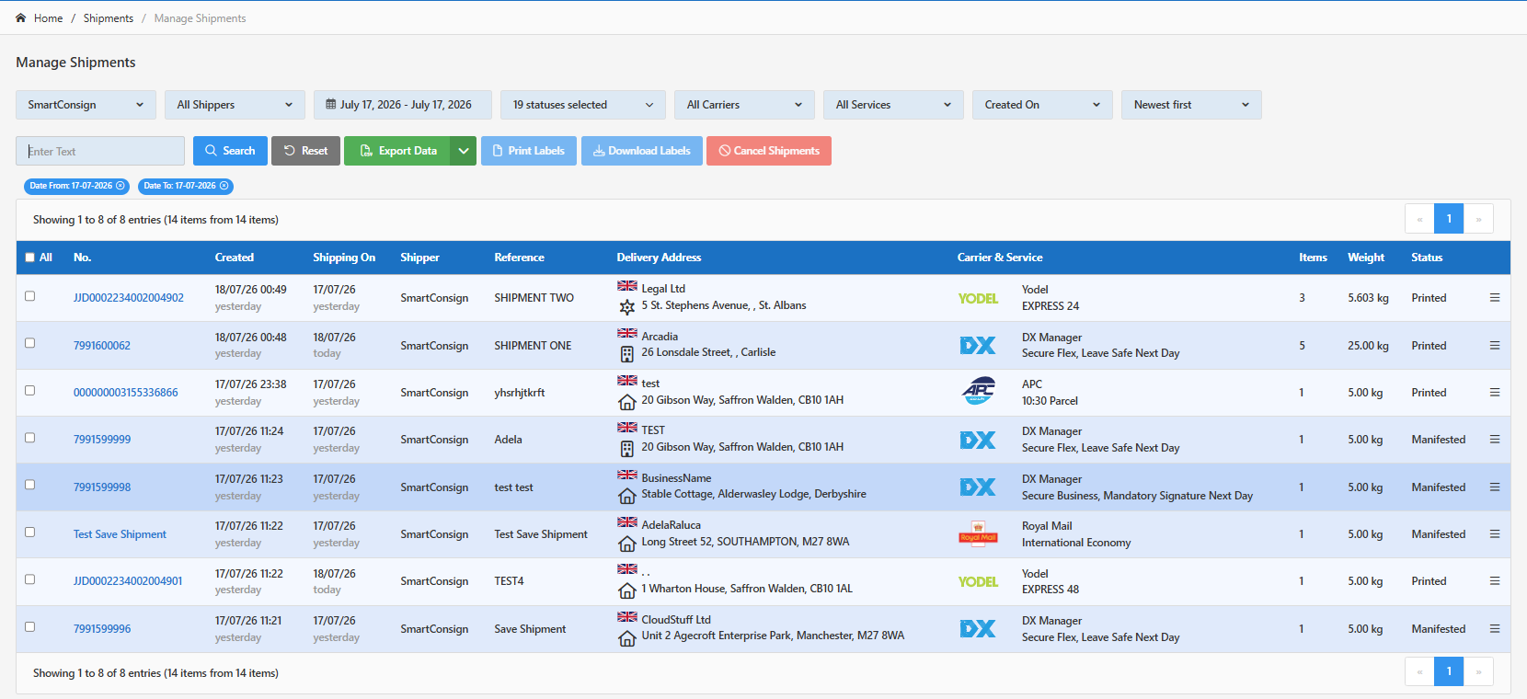Viewport: 1527px width, 699px height.
Task: Open the Test Save Shipment link
Action: (120, 534)
